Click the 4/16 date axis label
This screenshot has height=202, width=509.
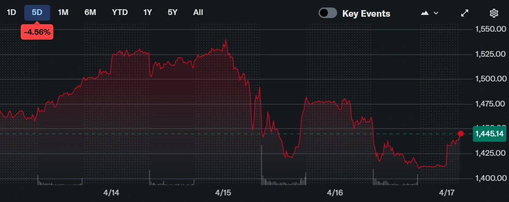[x=335, y=193]
